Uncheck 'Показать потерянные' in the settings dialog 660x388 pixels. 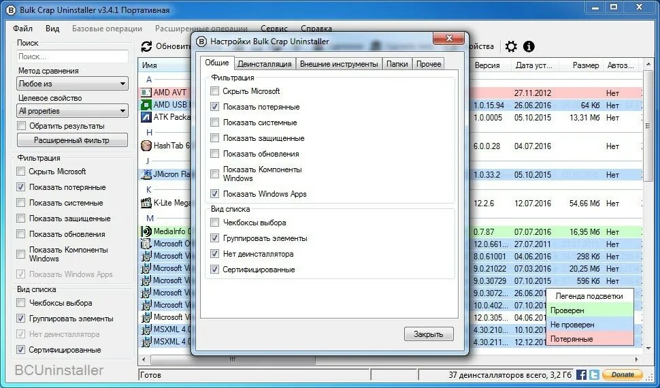[x=214, y=107]
